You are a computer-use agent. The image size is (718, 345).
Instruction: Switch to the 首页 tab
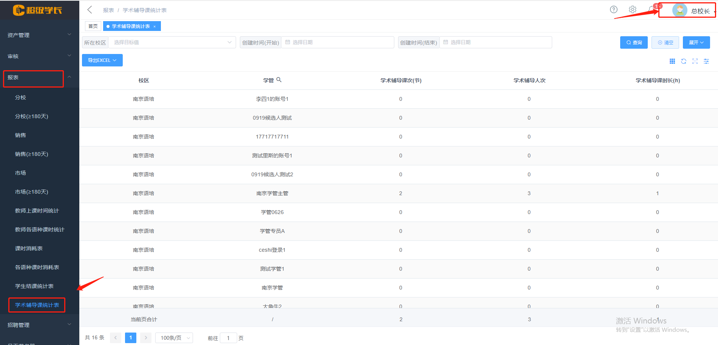pyautogui.click(x=93, y=26)
